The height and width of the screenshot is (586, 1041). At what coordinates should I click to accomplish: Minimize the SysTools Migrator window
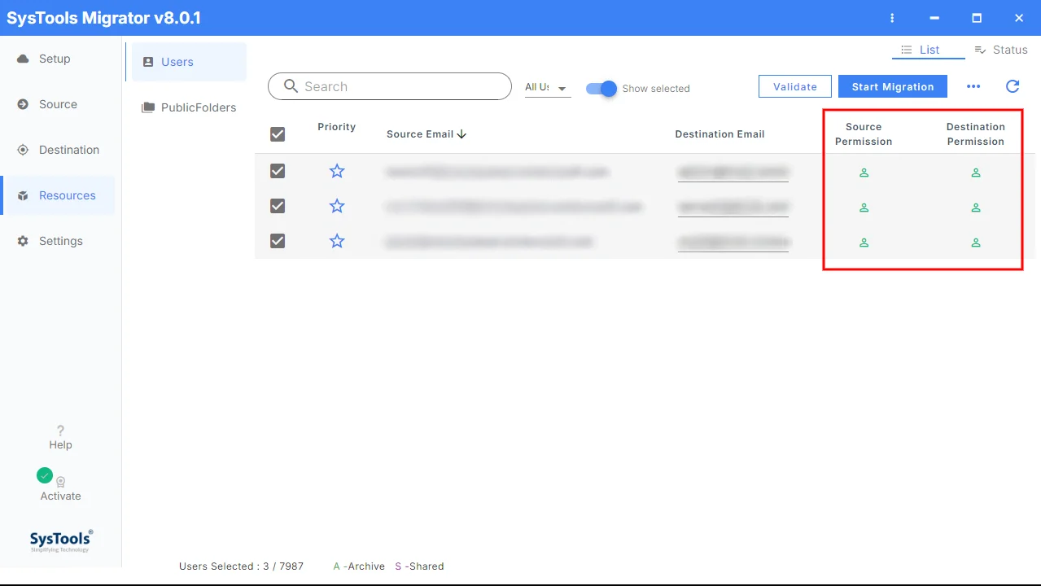(x=934, y=18)
